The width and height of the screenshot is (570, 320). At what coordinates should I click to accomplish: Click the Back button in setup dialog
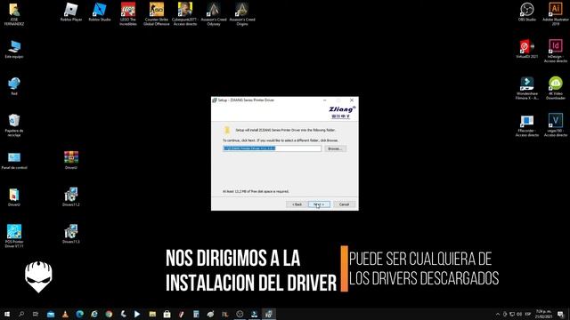point(297,204)
